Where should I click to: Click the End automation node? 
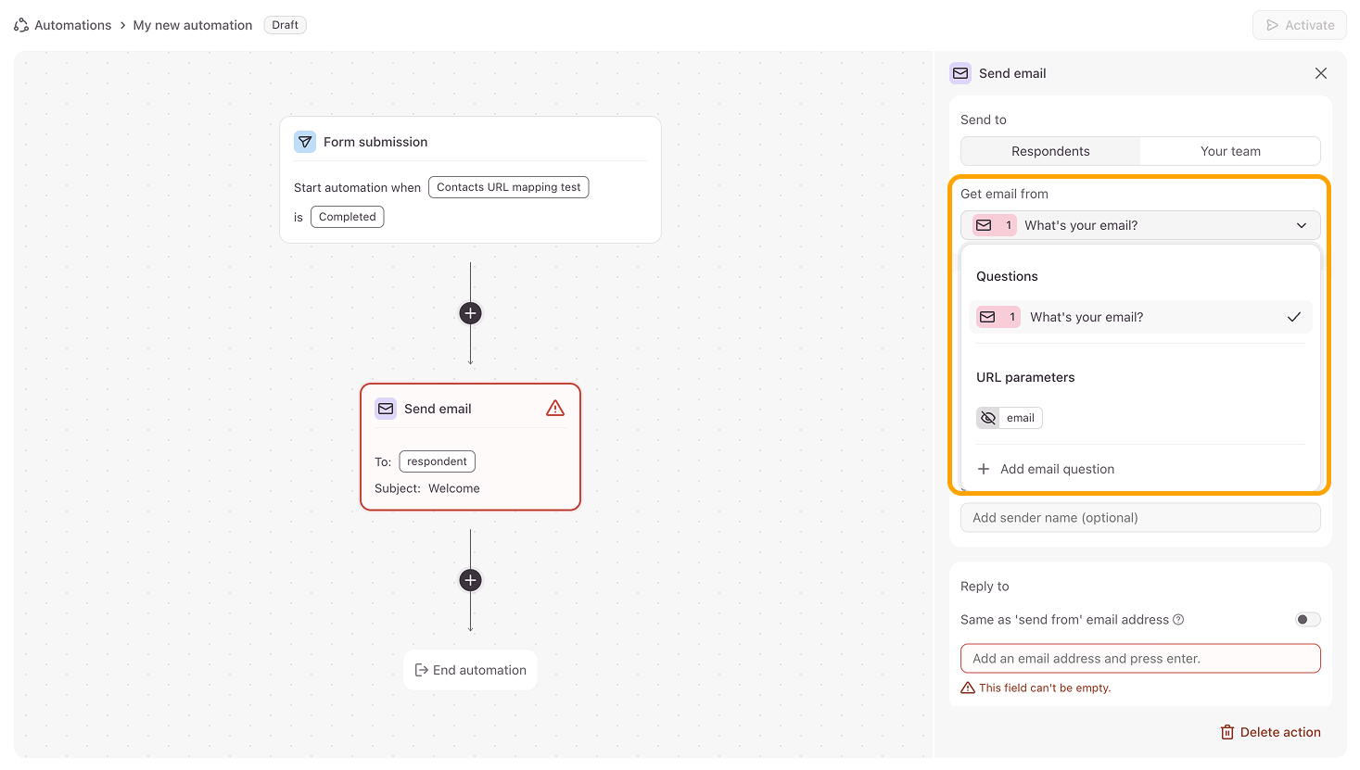click(x=471, y=670)
